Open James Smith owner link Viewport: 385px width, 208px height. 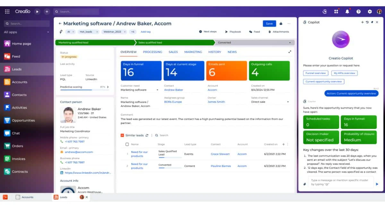(216, 102)
